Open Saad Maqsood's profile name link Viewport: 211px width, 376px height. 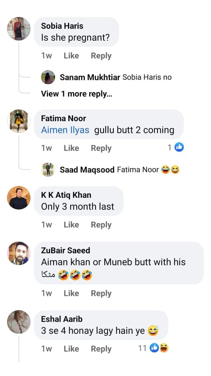pyautogui.click(x=87, y=170)
